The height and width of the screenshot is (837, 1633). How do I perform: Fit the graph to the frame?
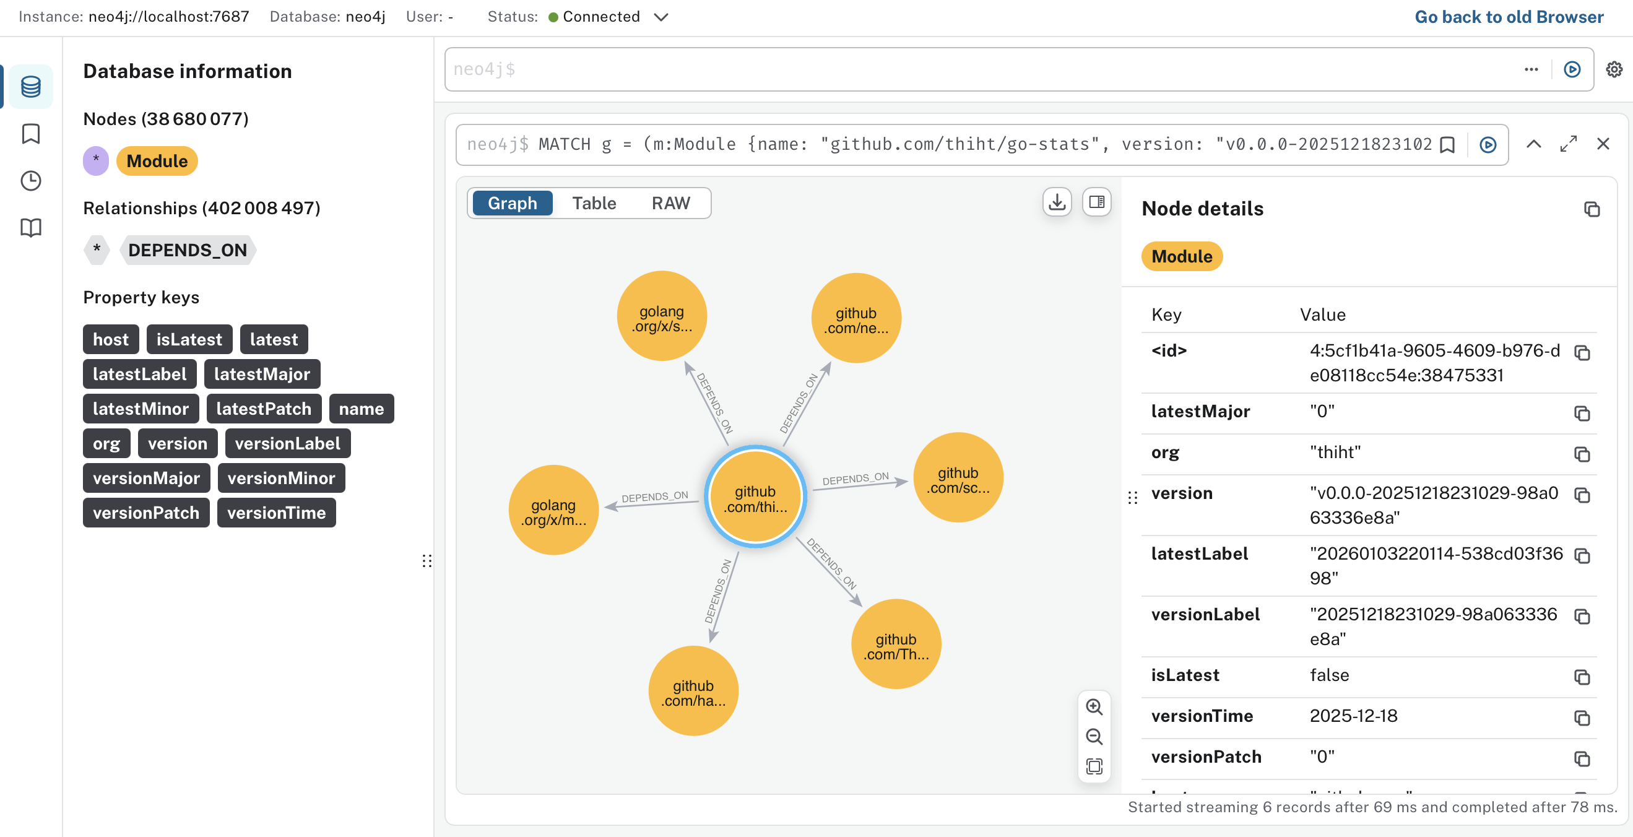[1094, 767]
